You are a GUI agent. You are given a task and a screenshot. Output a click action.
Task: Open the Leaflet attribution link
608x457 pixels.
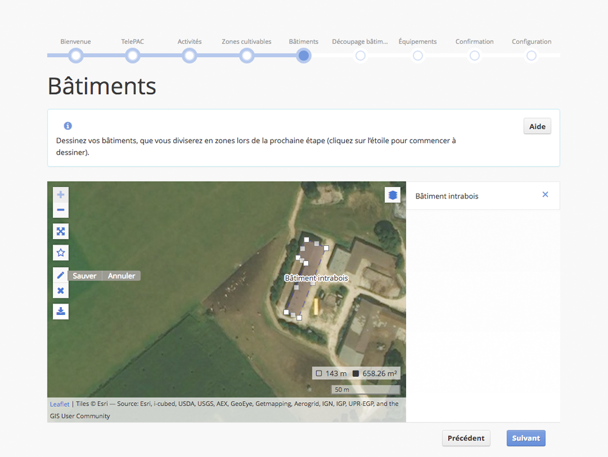click(x=60, y=404)
